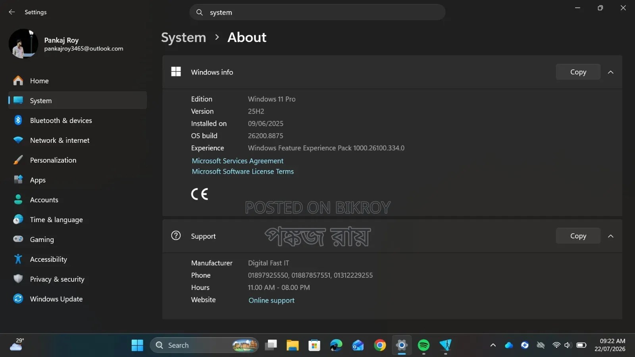
Task: Open Apps settings page
Action: [77, 180]
